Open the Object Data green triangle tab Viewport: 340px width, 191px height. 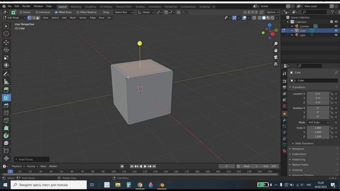(285, 145)
